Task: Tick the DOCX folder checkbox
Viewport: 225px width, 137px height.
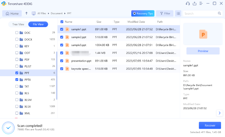Action: click(x=17, y=39)
